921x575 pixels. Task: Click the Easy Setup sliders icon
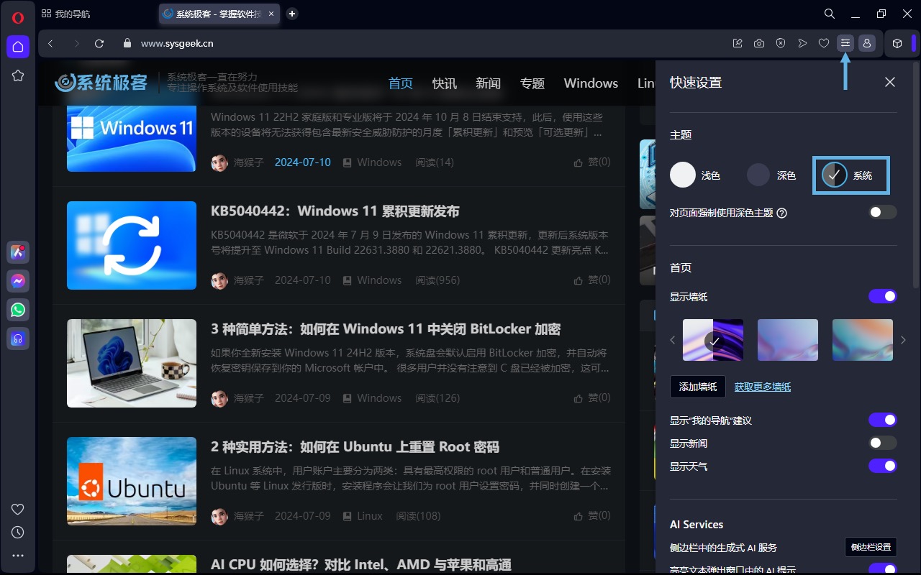click(x=845, y=43)
